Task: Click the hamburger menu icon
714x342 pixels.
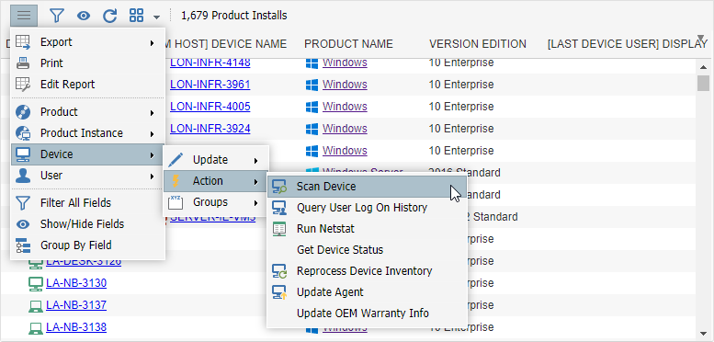Action: click(x=24, y=16)
